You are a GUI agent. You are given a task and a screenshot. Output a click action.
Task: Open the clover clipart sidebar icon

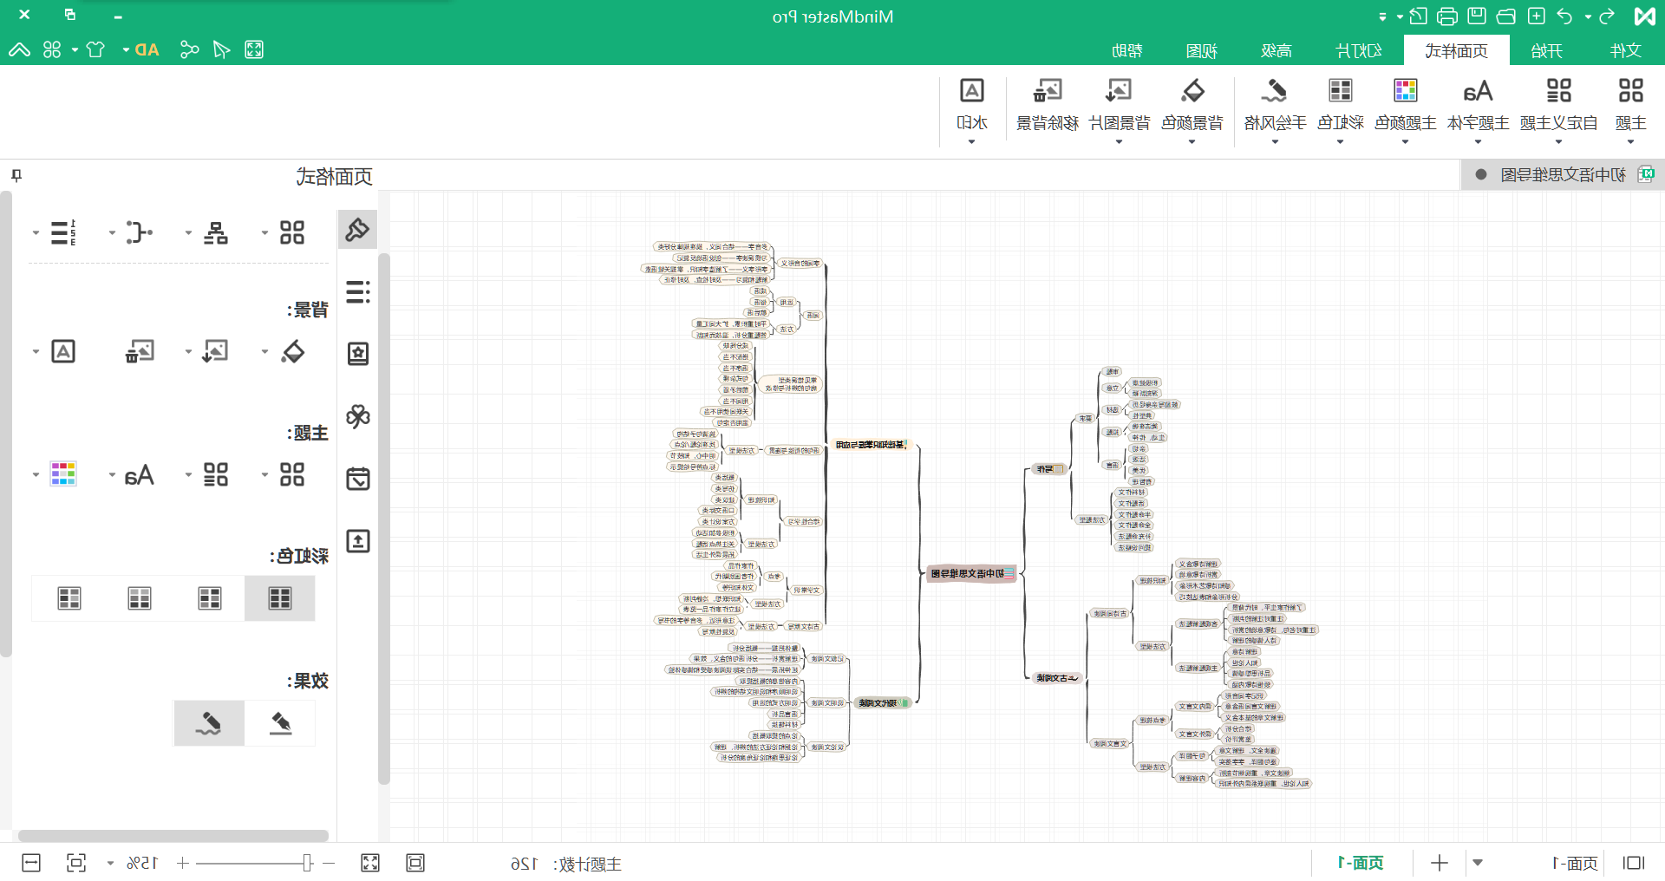coord(357,416)
